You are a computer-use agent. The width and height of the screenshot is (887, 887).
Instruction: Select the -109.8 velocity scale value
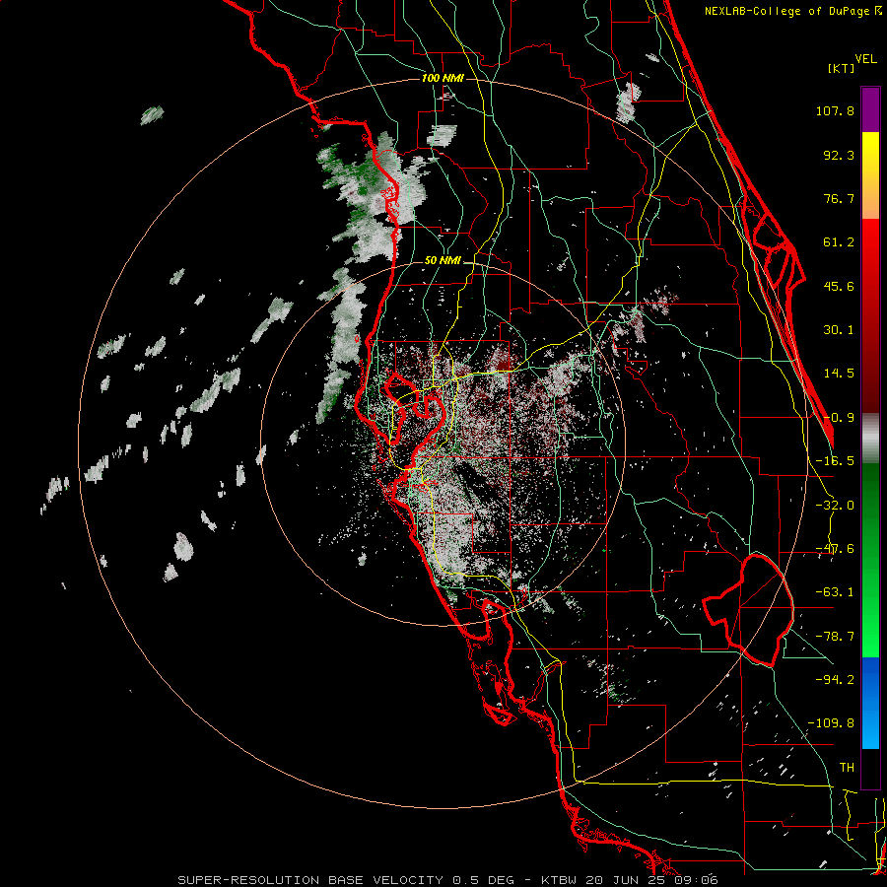[x=831, y=723]
